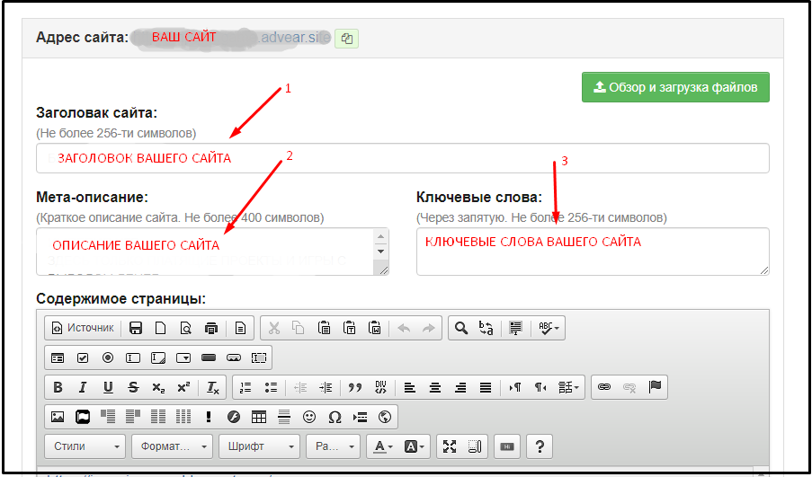The image size is (812, 477).
Task: Open the Replace tool icon
Action: click(486, 328)
